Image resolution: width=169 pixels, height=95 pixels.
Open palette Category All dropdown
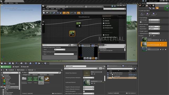pyautogui.click(x=115, y=45)
